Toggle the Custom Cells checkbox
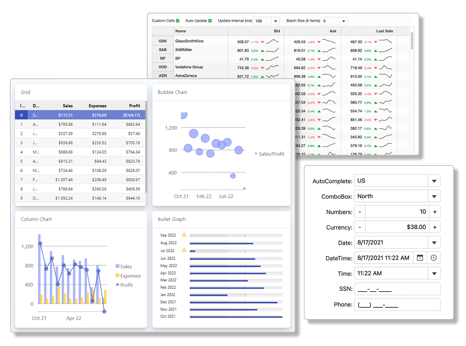466x346 pixels. pyautogui.click(x=177, y=21)
